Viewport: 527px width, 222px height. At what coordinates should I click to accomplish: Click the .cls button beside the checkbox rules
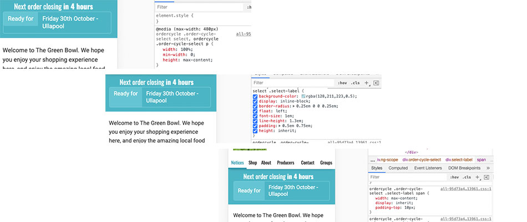click(355, 83)
